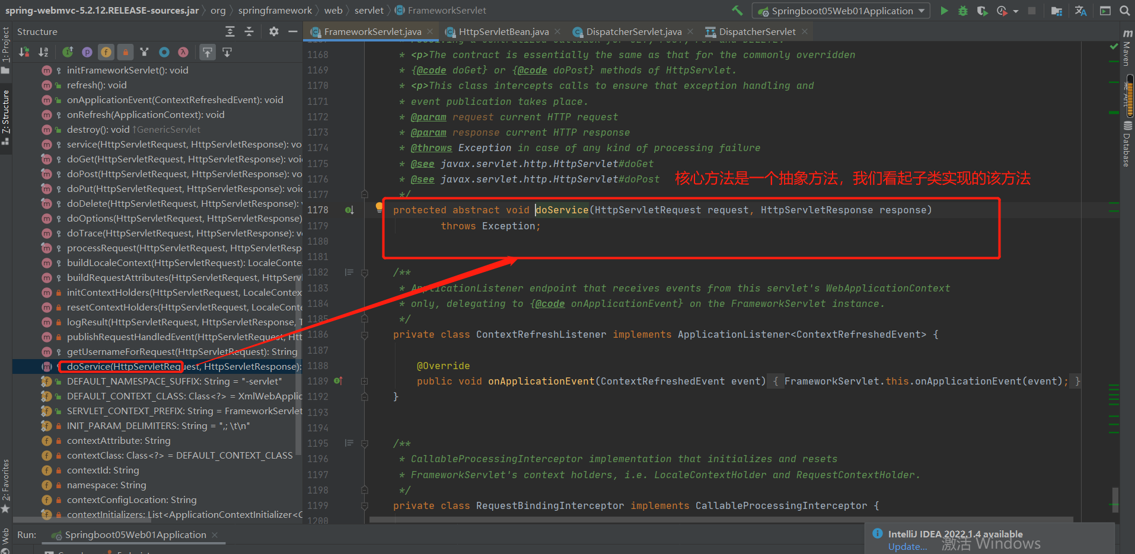Open the Project tool window

tap(6, 50)
